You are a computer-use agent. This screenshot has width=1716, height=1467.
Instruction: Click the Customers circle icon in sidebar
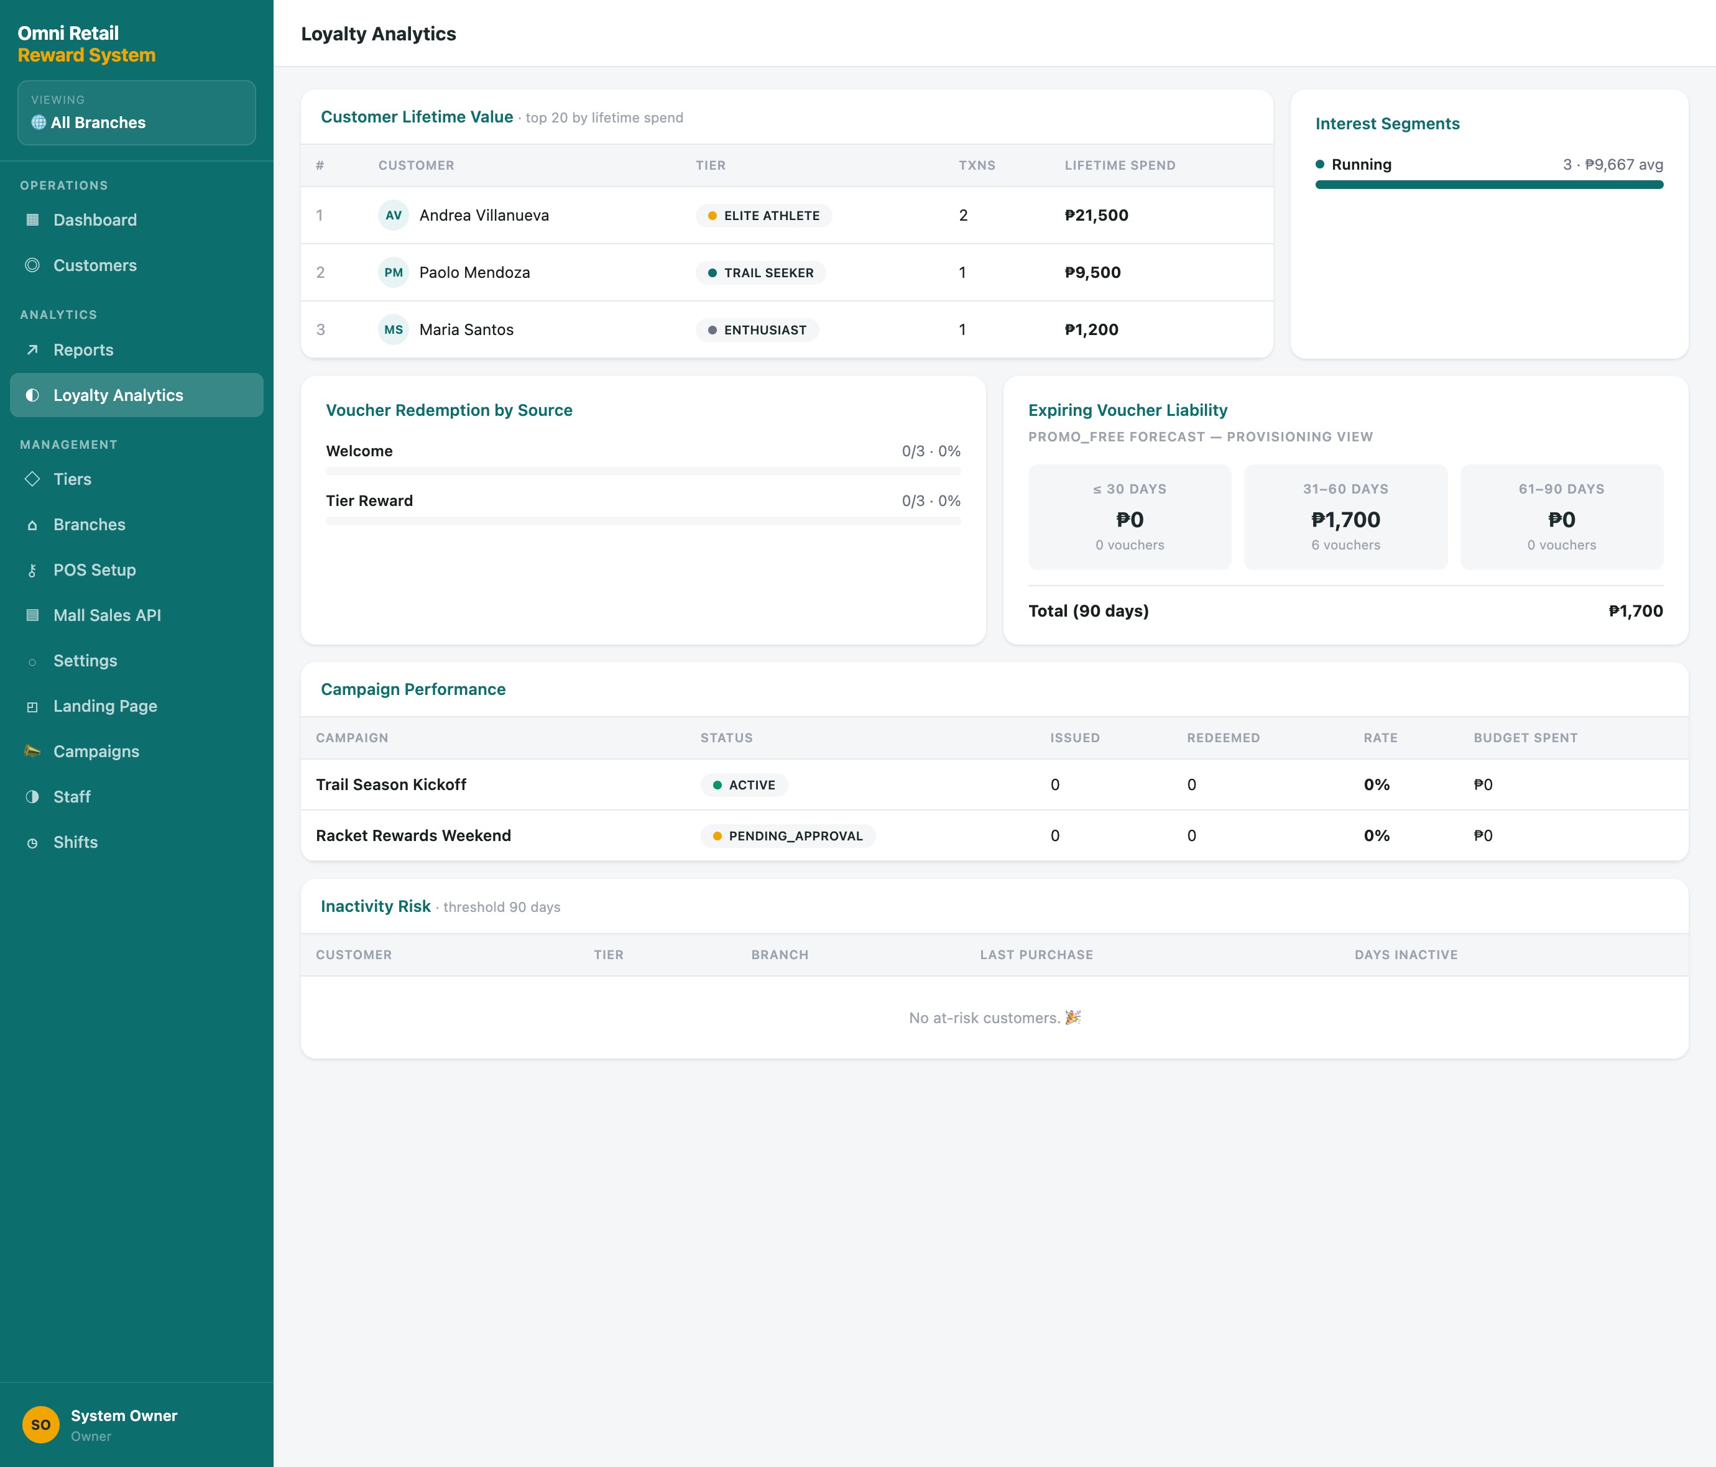tap(32, 266)
